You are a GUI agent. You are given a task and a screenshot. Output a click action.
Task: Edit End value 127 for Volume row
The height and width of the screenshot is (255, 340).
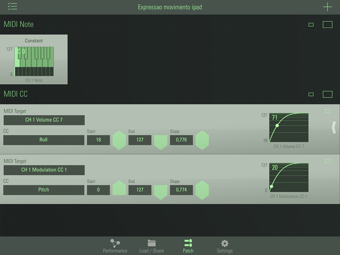[x=140, y=140]
